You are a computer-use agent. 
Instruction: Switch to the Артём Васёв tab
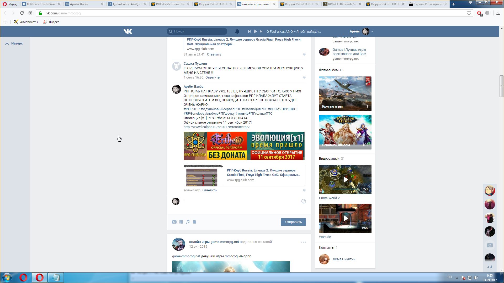point(84,4)
